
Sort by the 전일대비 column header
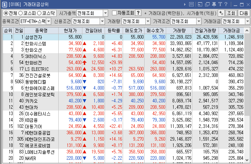(x=93, y=30)
